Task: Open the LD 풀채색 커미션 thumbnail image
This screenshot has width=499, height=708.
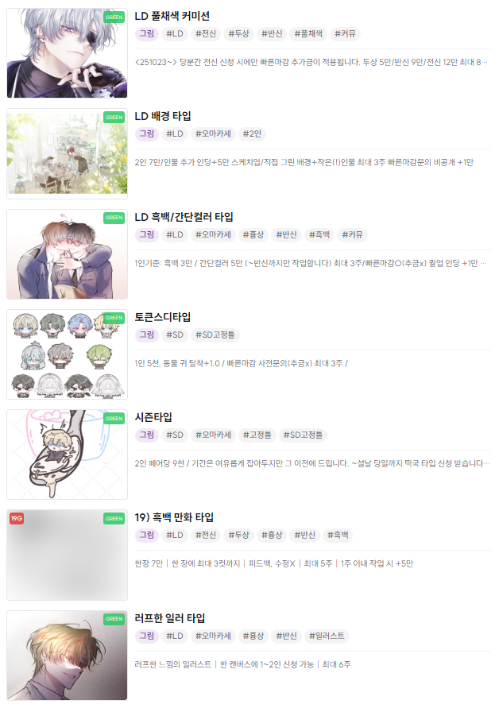Action: (67, 52)
